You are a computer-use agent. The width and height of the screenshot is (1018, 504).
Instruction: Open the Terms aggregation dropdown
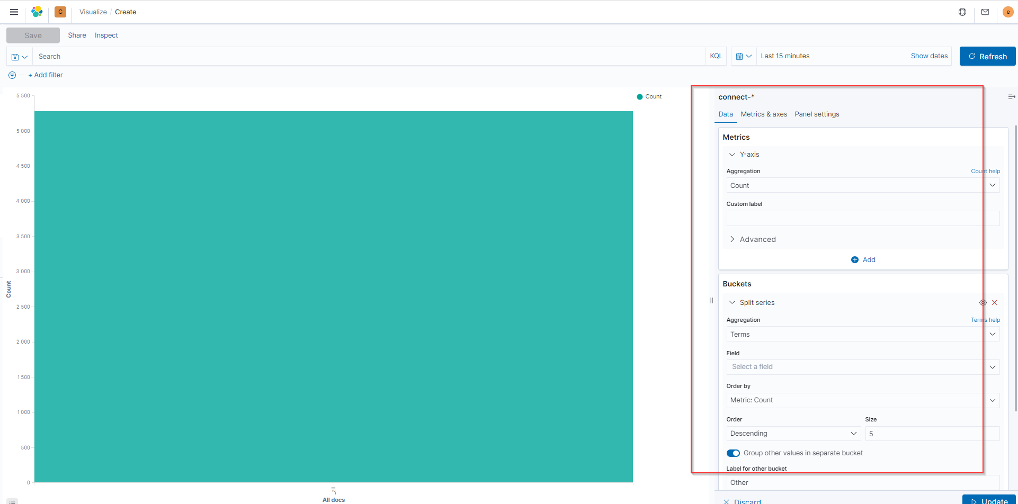coord(863,334)
